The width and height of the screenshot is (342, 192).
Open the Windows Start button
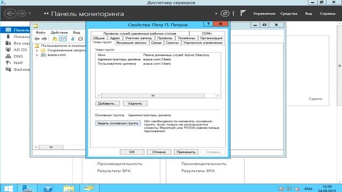(x=9, y=188)
